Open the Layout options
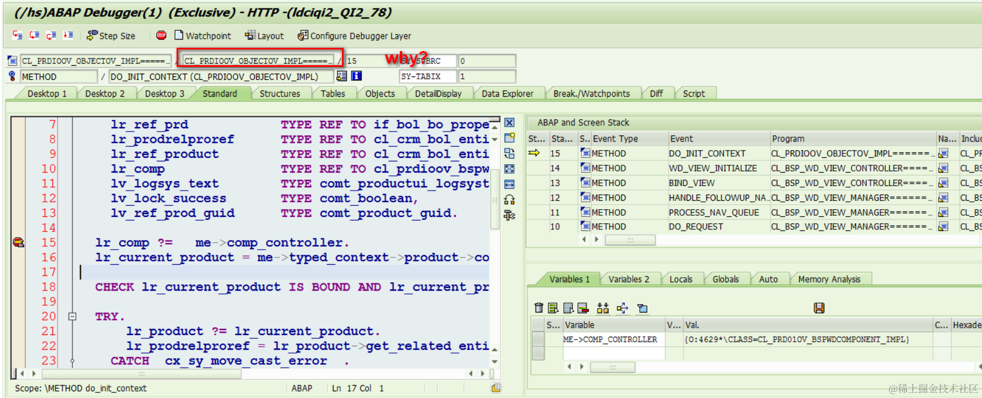The height and width of the screenshot is (398, 982). point(264,35)
